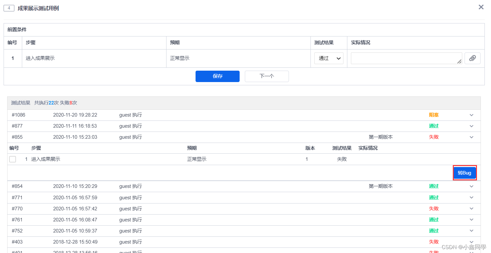
Task: Click the 失败 status of #855
Action: point(434,137)
